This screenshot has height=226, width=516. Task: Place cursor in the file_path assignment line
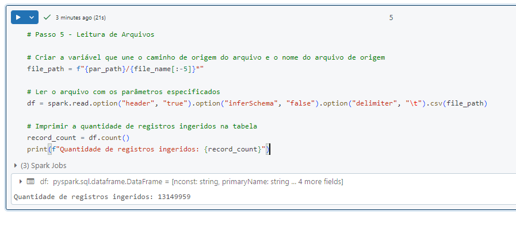[x=116, y=69]
